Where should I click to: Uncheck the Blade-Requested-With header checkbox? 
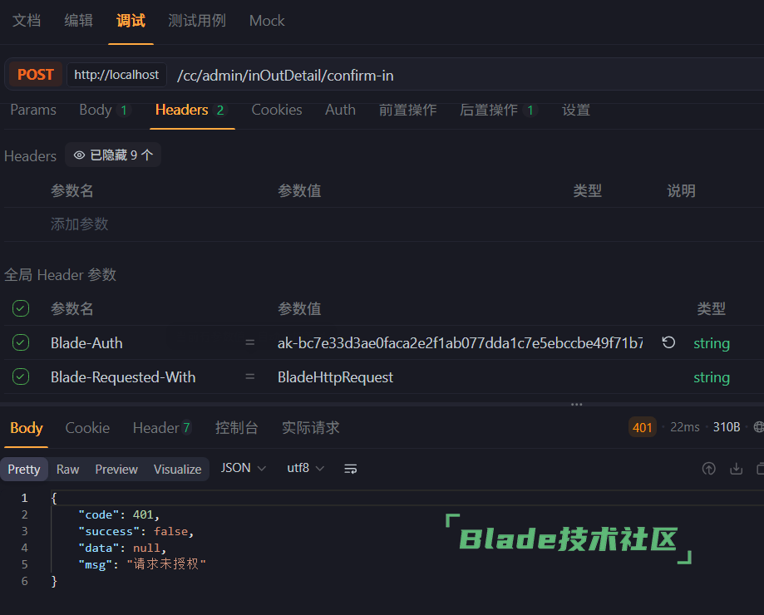(21, 376)
